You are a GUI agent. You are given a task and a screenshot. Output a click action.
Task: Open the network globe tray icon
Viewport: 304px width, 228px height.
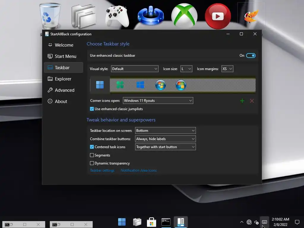click(x=249, y=222)
